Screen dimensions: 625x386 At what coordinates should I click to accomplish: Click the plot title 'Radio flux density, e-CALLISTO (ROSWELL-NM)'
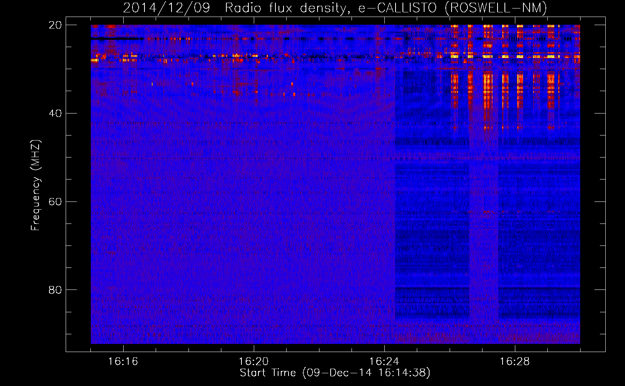point(386,8)
